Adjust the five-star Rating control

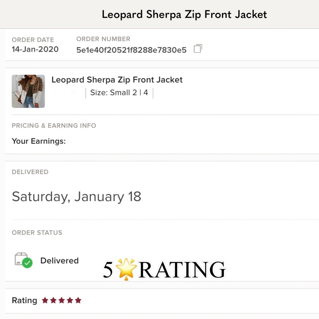pos(62,300)
